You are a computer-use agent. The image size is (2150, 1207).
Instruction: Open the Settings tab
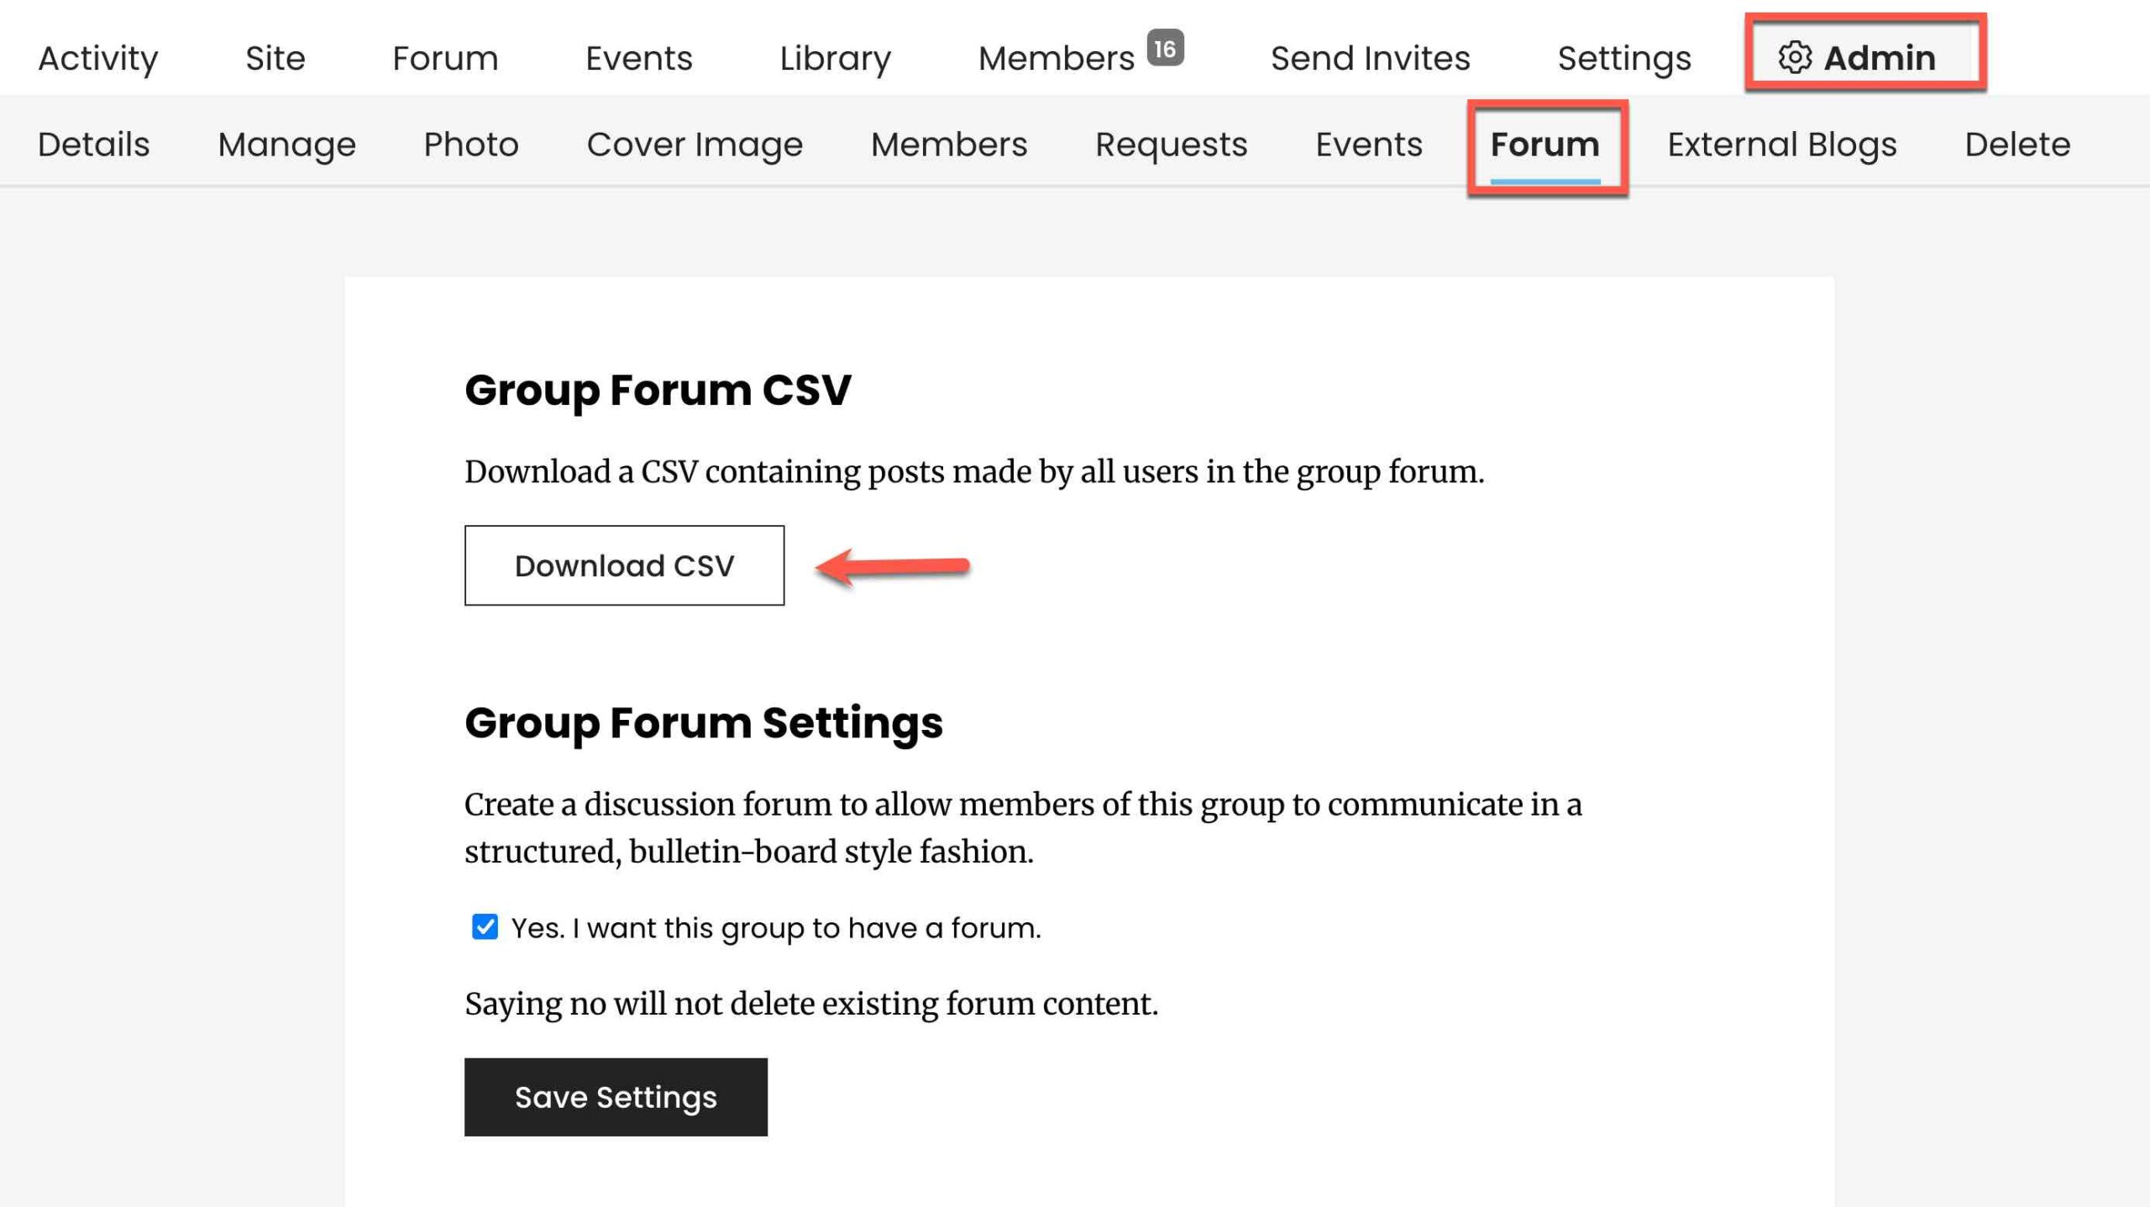[1624, 58]
